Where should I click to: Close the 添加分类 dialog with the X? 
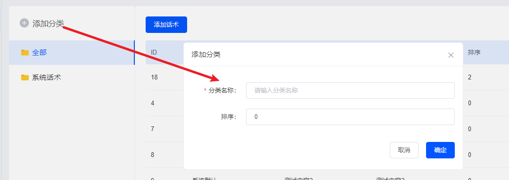click(x=451, y=55)
